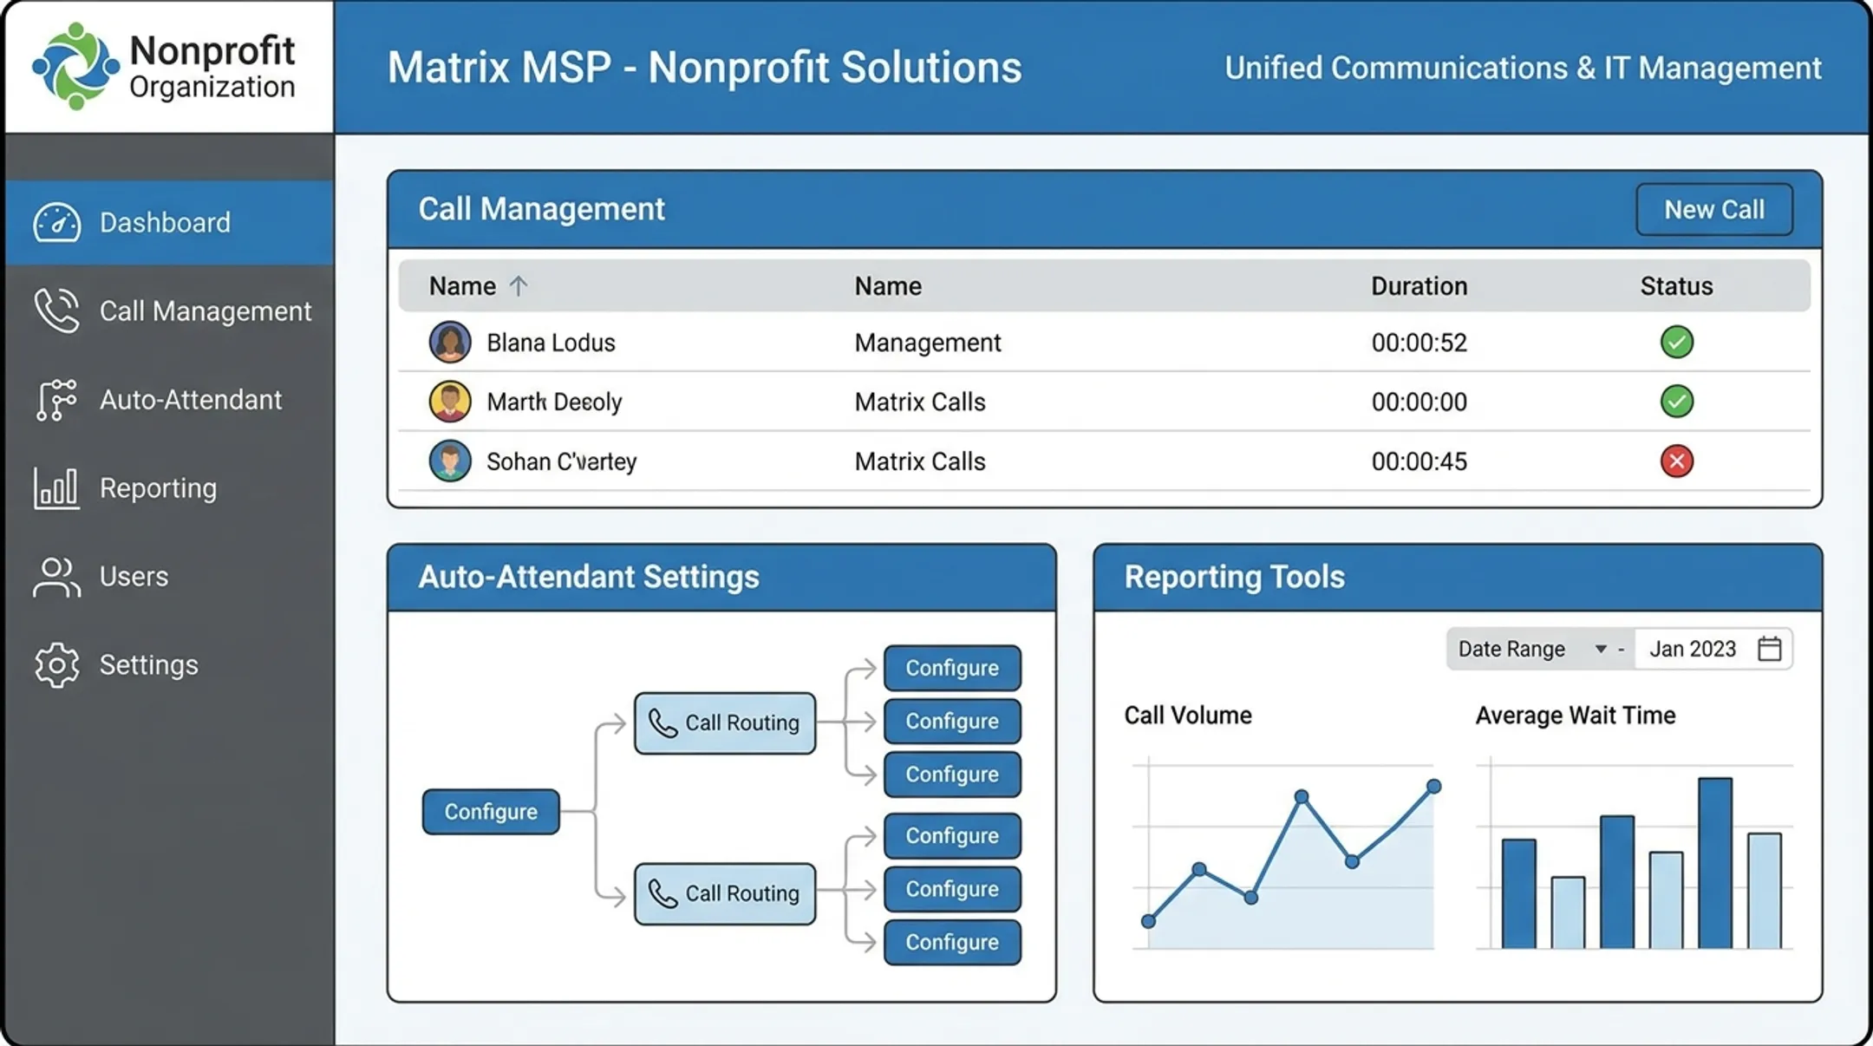Click the 00:00:52 duration value
The image size is (1873, 1046).
coord(1419,343)
